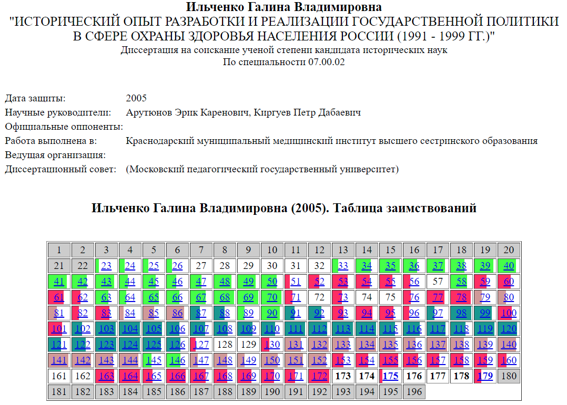Open page 146 link

(x=177, y=360)
